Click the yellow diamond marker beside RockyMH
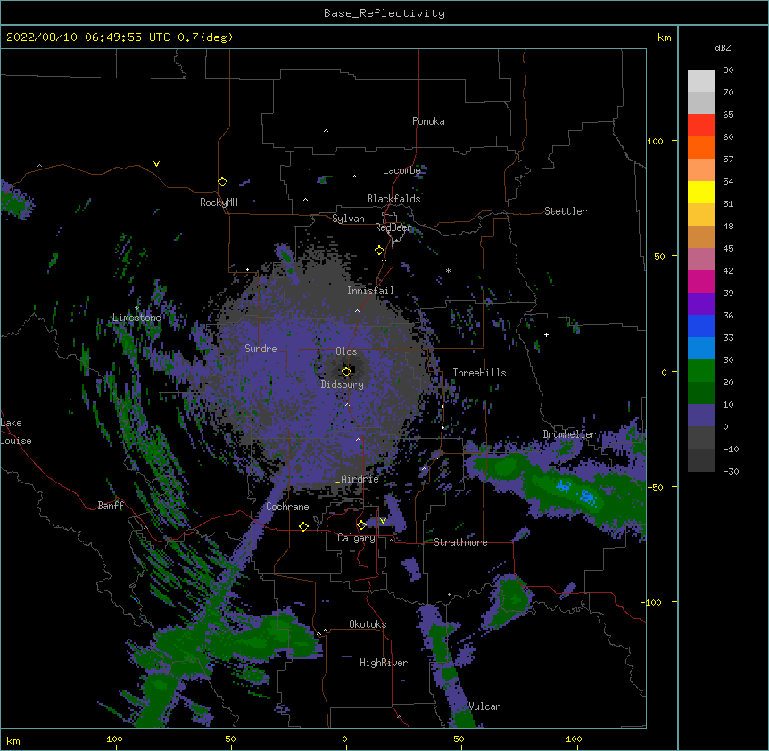This screenshot has height=751, width=769. pos(223,182)
